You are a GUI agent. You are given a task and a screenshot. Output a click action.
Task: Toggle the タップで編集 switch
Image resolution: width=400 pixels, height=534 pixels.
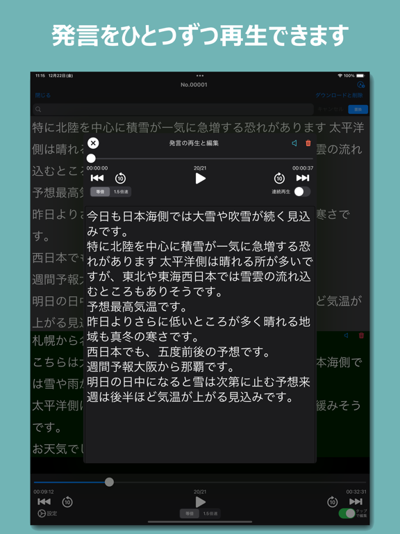coord(347,514)
